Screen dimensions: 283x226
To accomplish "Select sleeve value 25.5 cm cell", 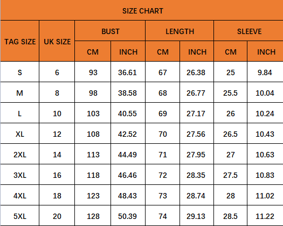I will [x=231, y=92].
